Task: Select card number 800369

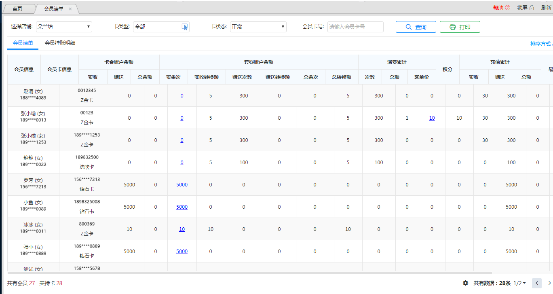Action: pyautogui.click(x=87, y=224)
